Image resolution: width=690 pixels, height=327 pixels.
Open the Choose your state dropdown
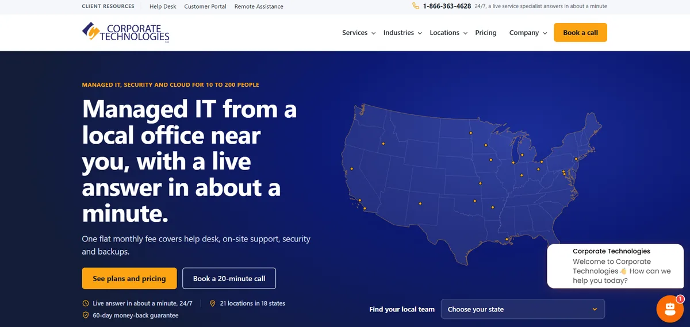tap(523, 309)
